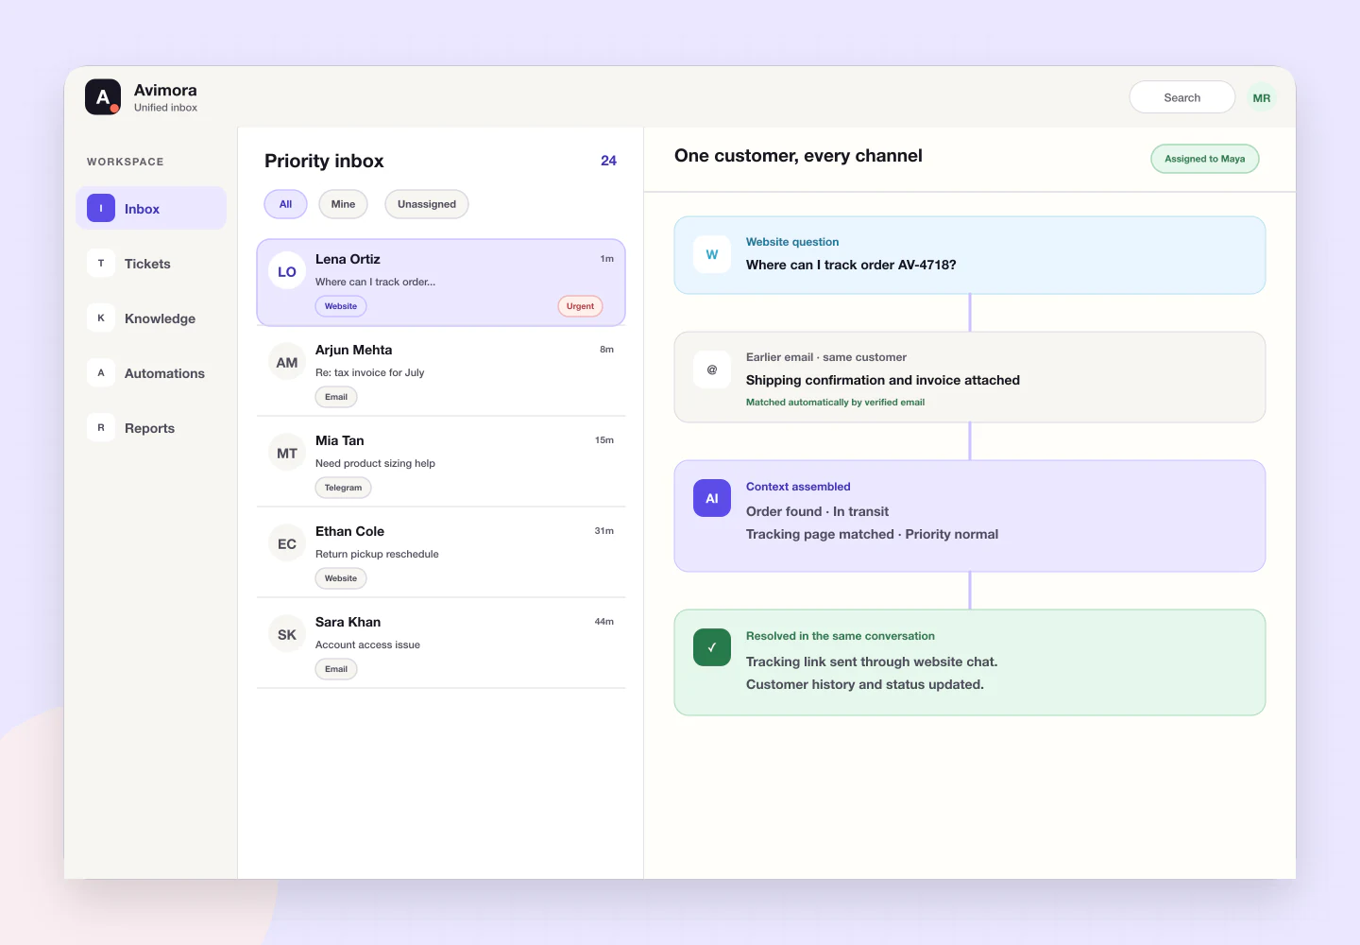This screenshot has width=1360, height=945.
Task: Click the Search field
Action: tap(1182, 97)
